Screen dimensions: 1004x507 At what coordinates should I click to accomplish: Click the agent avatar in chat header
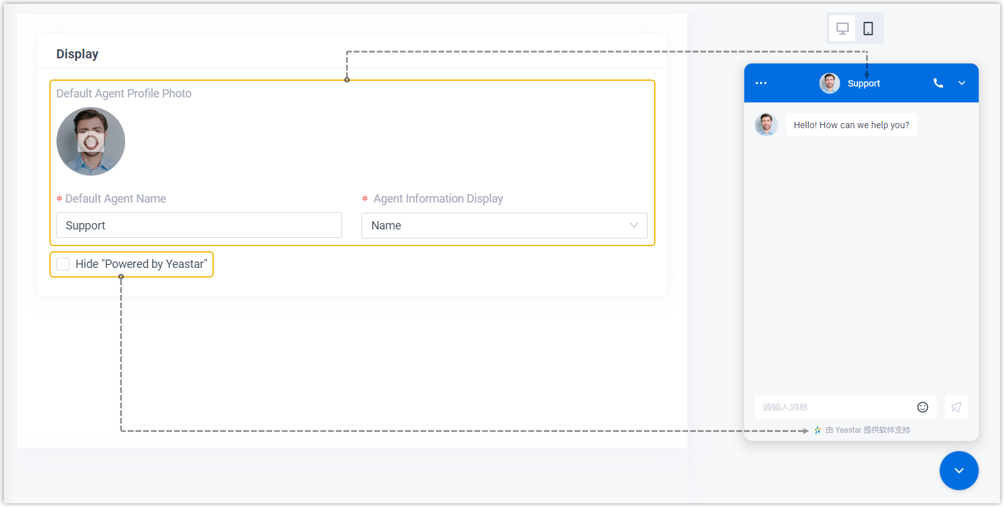coord(829,83)
